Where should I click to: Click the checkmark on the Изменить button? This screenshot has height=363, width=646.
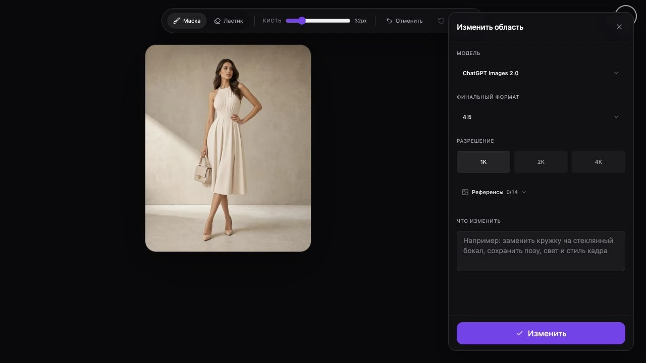tap(519, 333)
